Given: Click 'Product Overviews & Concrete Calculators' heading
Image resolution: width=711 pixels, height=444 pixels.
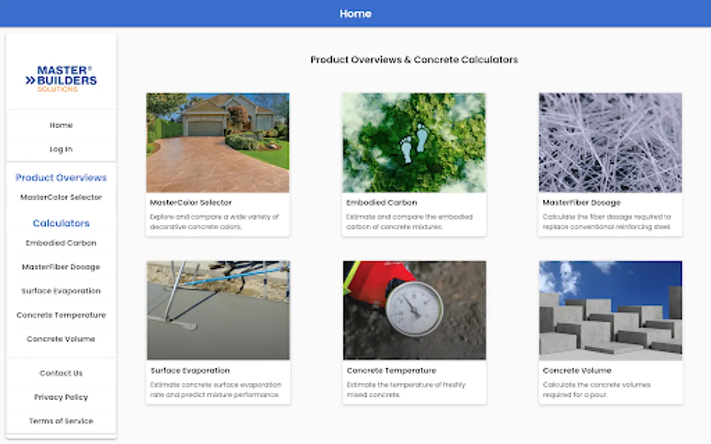Looking at the screenshot, I should click(x=414, y=60).
